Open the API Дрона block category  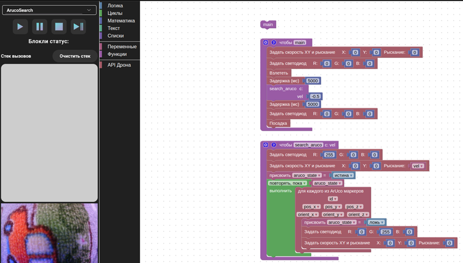(x=119, y=65)
